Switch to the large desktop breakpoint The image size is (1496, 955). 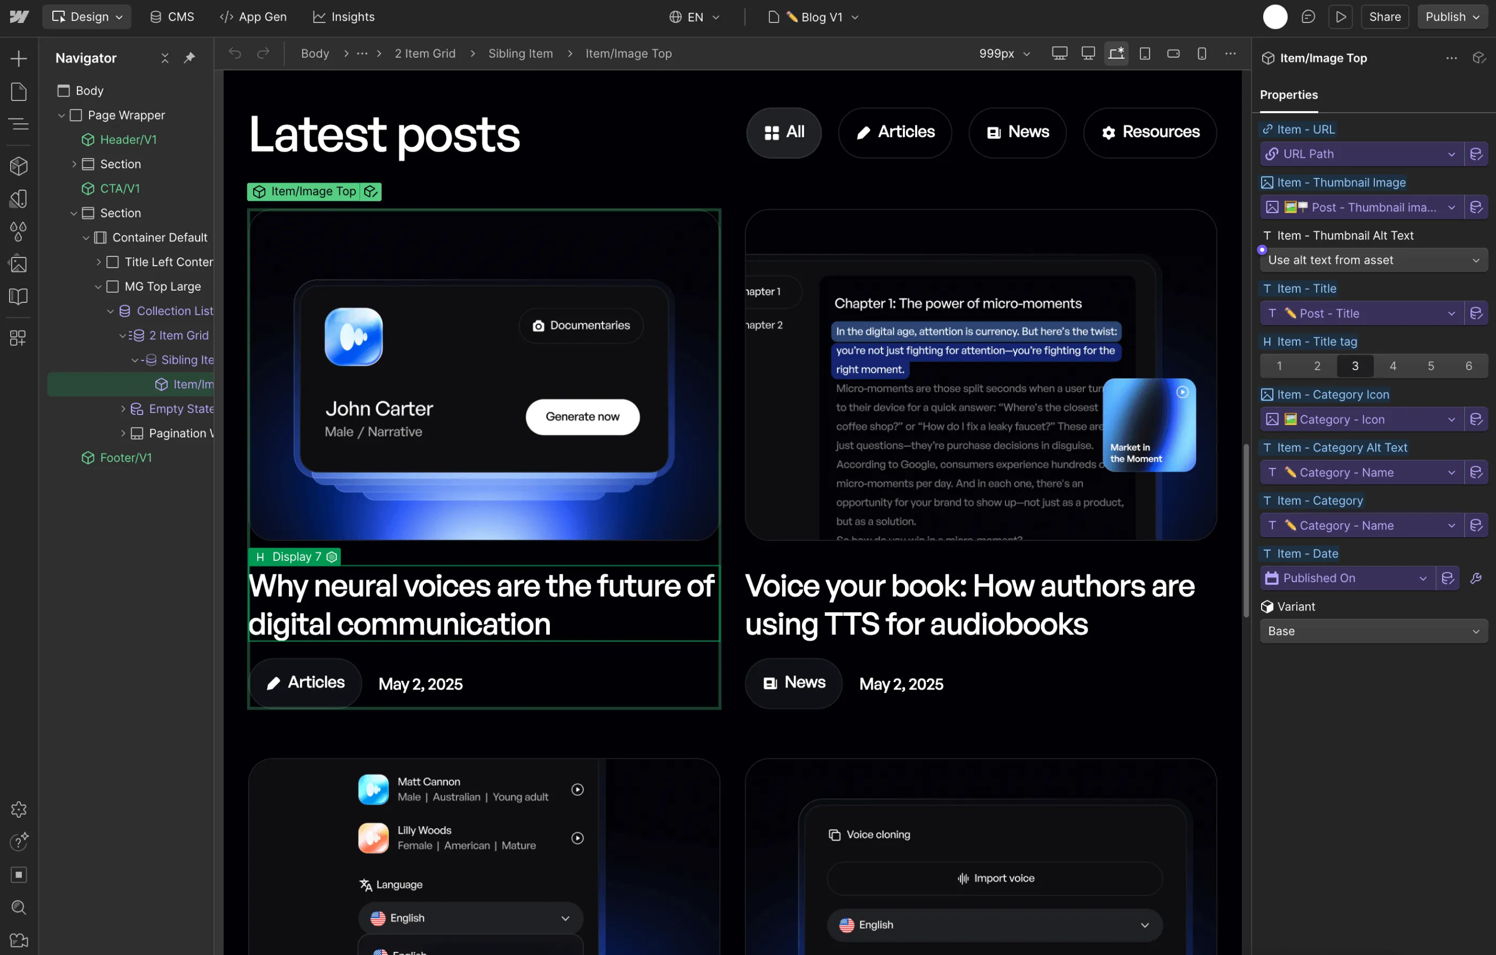(x=1059, y=53)
